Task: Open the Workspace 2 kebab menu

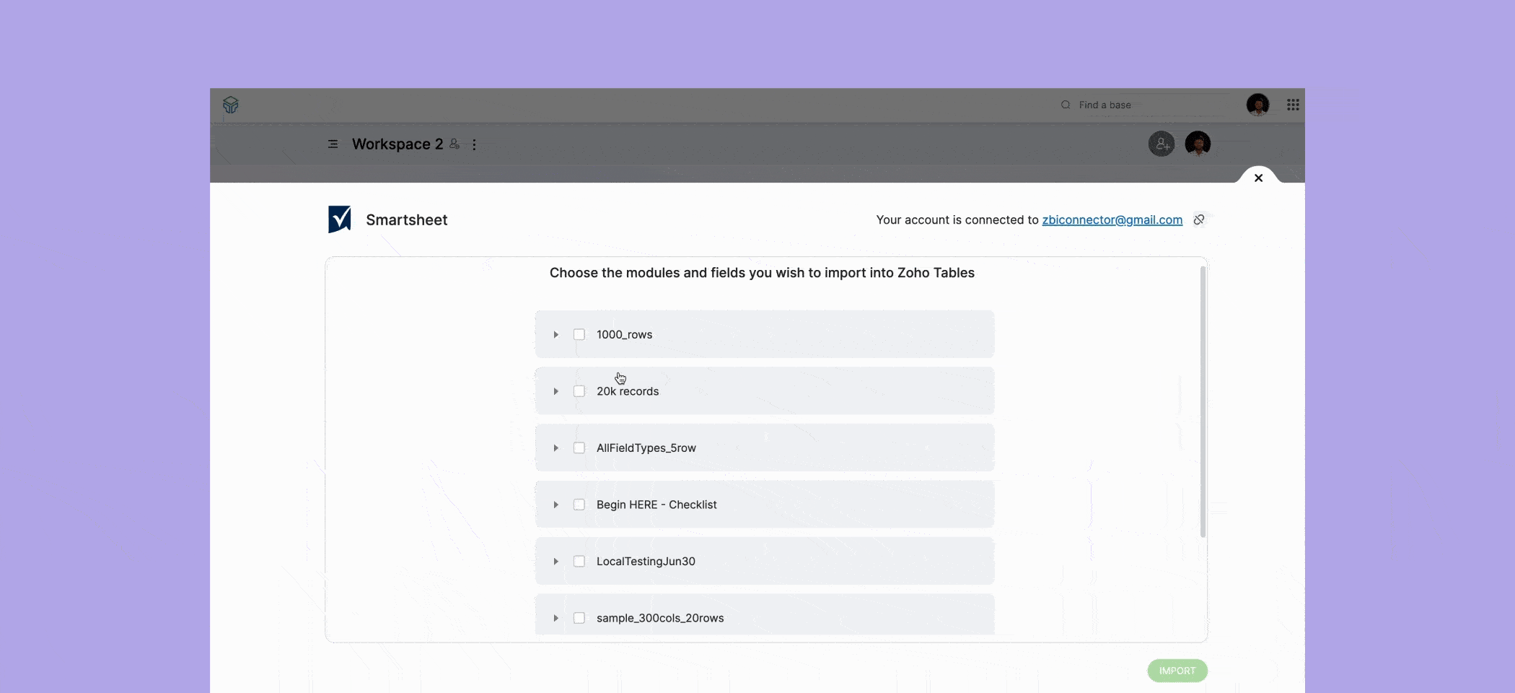Action: tap(475, 144)
